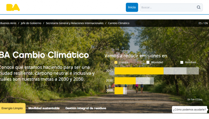
Task: Click the Inicio button
Action: pyautogui.click(x=132, y=7)
